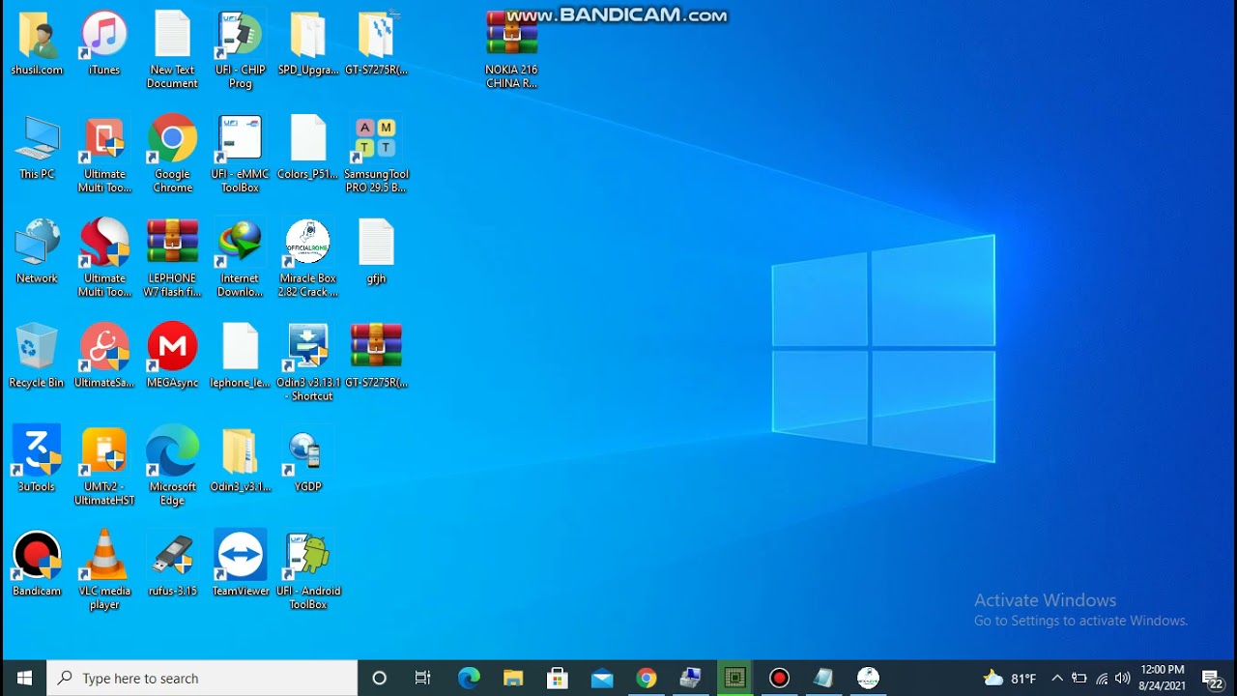Select the Odin3 v3.13.1 - Shortcut icon

pyautogui.click(x=308, y=363)
